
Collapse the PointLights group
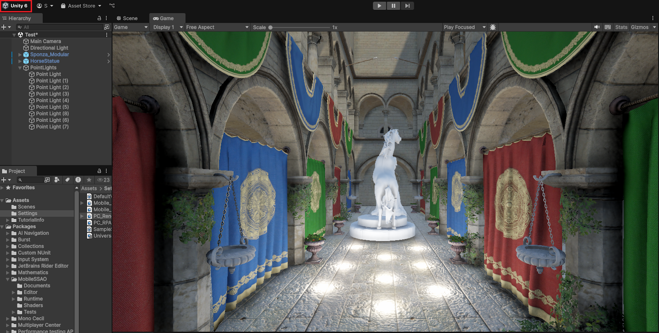[x=20, y=68]
